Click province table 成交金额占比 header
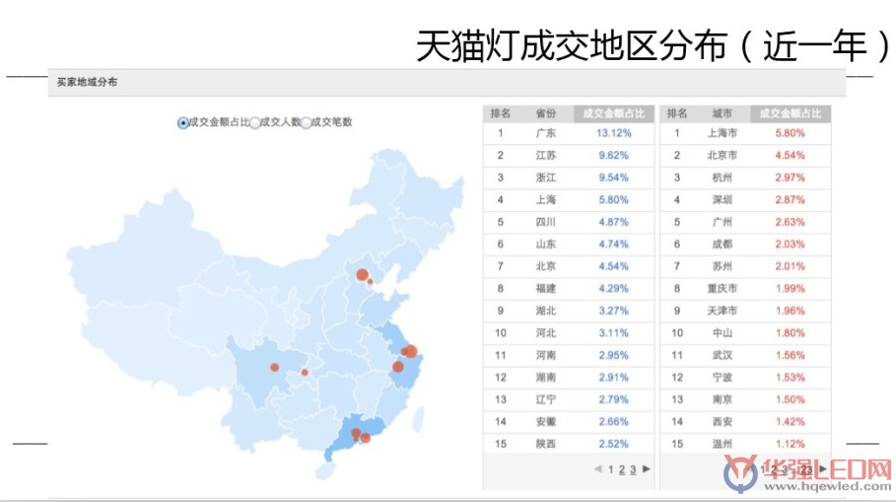896x502 pixels. (x=614, y=113)
